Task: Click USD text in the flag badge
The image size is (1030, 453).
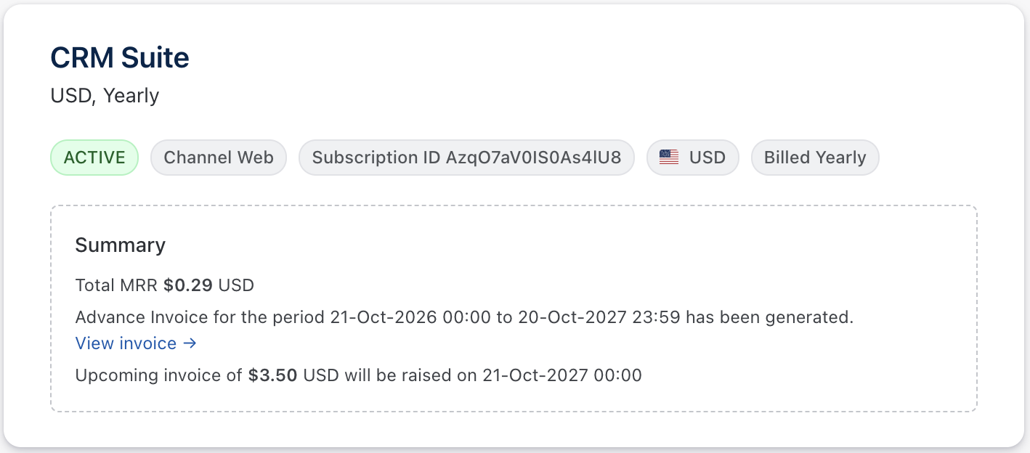Action: coord(707,158)
